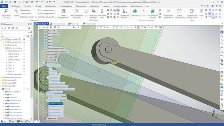Collapse the Рама 1 tree node
This screenshot has width=224, height=126.
1,89
